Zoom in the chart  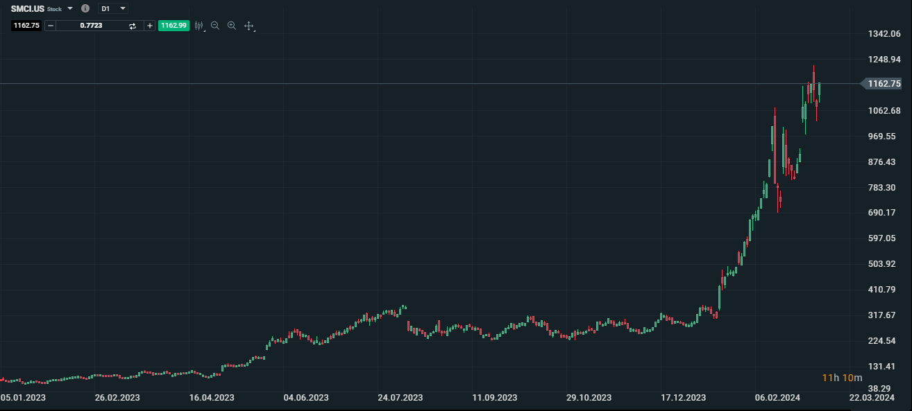click(x=232, y=26)
